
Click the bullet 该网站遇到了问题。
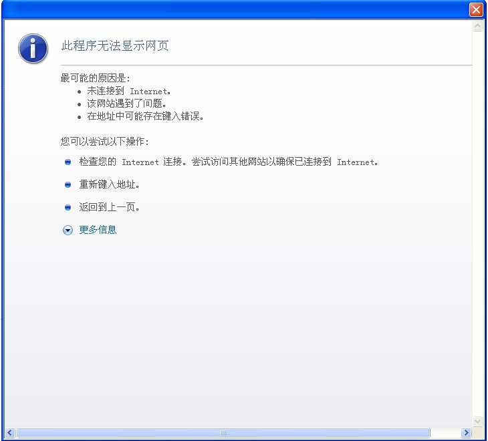[x=126, y=104]
